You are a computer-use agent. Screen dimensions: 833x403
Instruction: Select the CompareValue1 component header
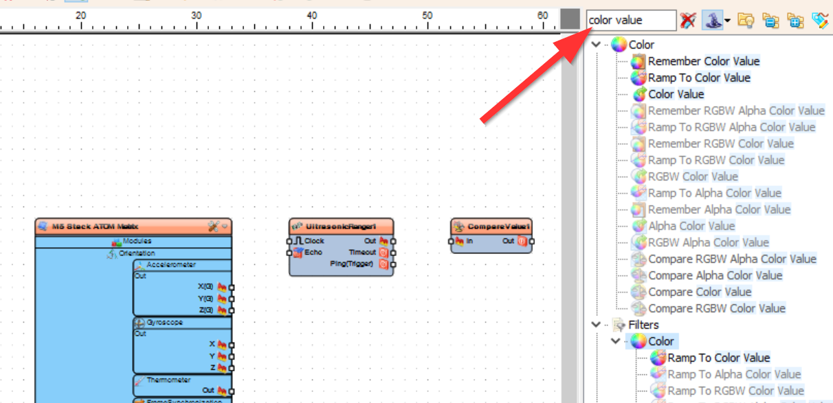(x=491, y=227)
